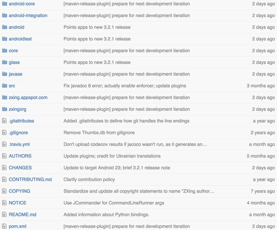Image resolution: width=277 pixels, height=230 pixels.
Task: Click the file icon beside pom.xml
Action: coord(4,226)
